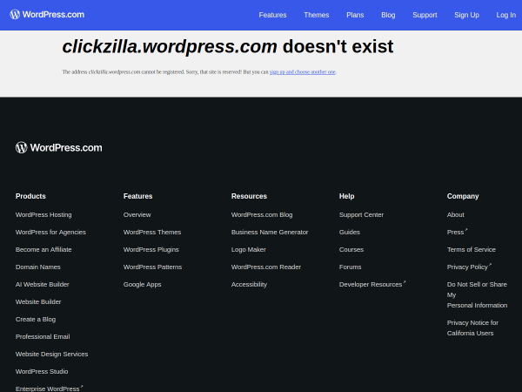
Task: Open WordPress Themes footer link
Action: [x=152, y=232]
